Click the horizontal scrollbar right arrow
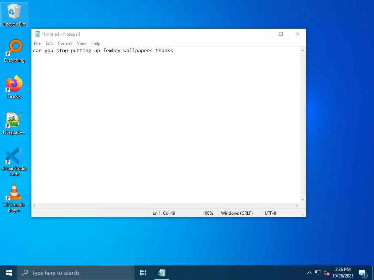 (297, 206)
